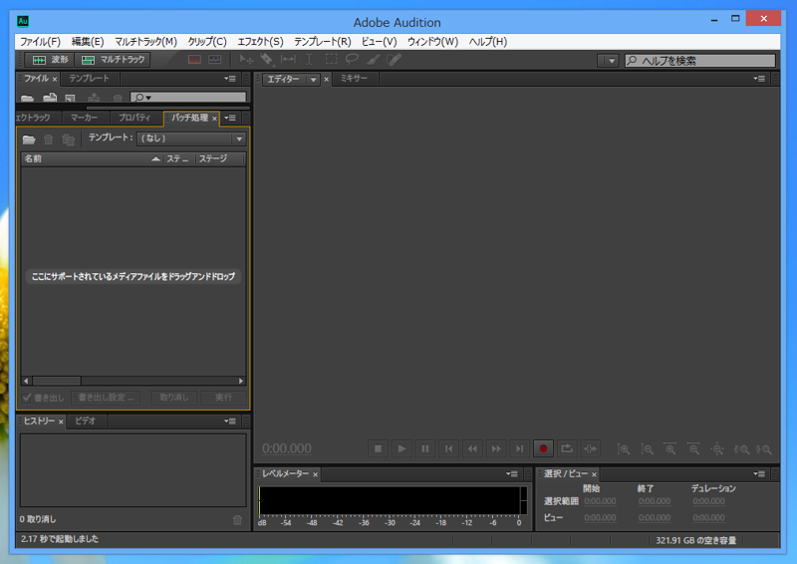Select the Spot Healing Brush tool

(394, 60)
